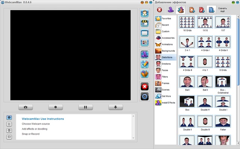Image resolution: width=240 pixels, height=149 pixels.
Task: Click the effects list vertical scrollbar
Action: tap(238, 52)
